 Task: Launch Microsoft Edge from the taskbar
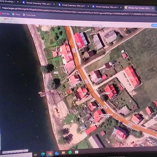click(x=43, y=154)
